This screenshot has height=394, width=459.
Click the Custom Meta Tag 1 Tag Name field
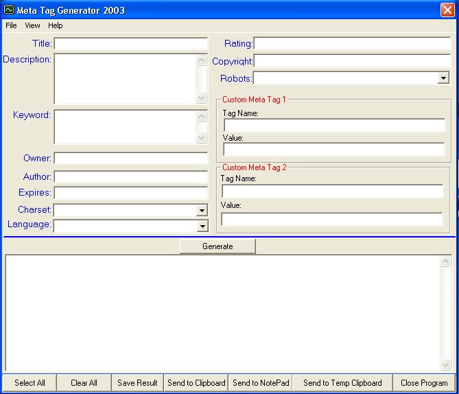click(334, 125)
